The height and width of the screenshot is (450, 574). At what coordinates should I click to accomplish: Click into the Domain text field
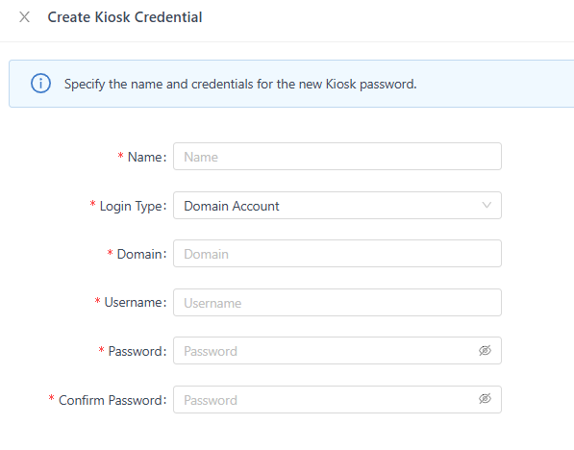[337, 254]
